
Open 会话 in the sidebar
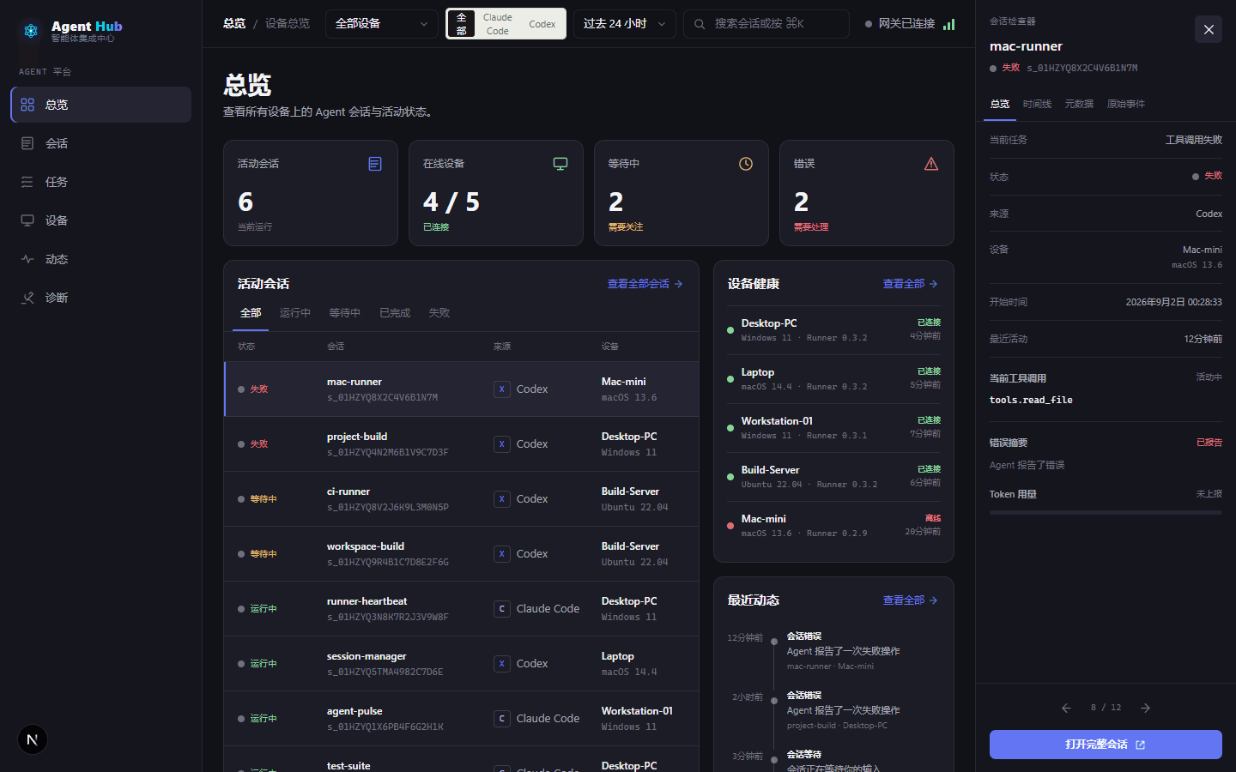[x=101, y=143]
